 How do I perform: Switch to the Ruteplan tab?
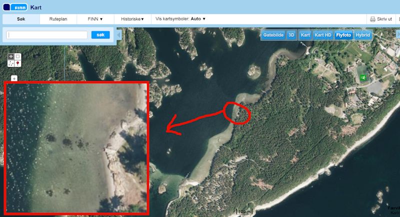(58, 19)
